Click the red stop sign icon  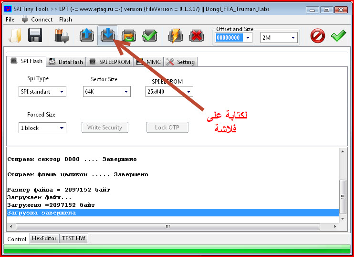click(x=317, y=36)
